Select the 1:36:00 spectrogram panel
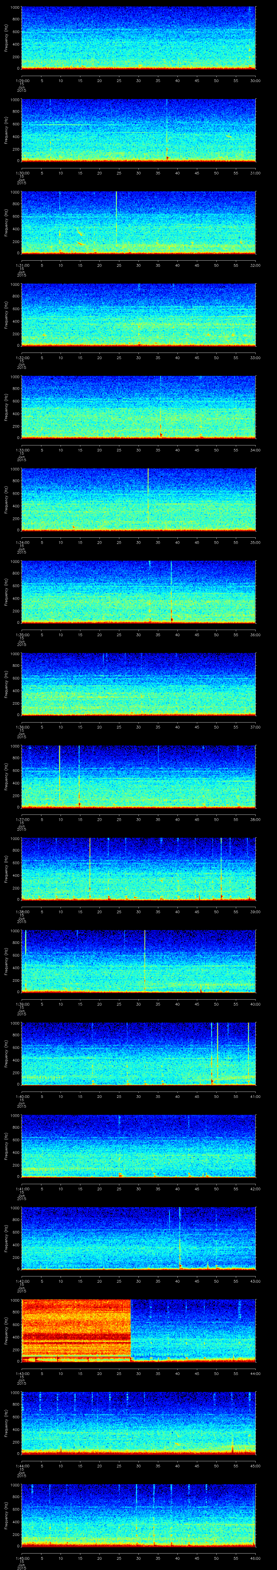 click(138, 684)
